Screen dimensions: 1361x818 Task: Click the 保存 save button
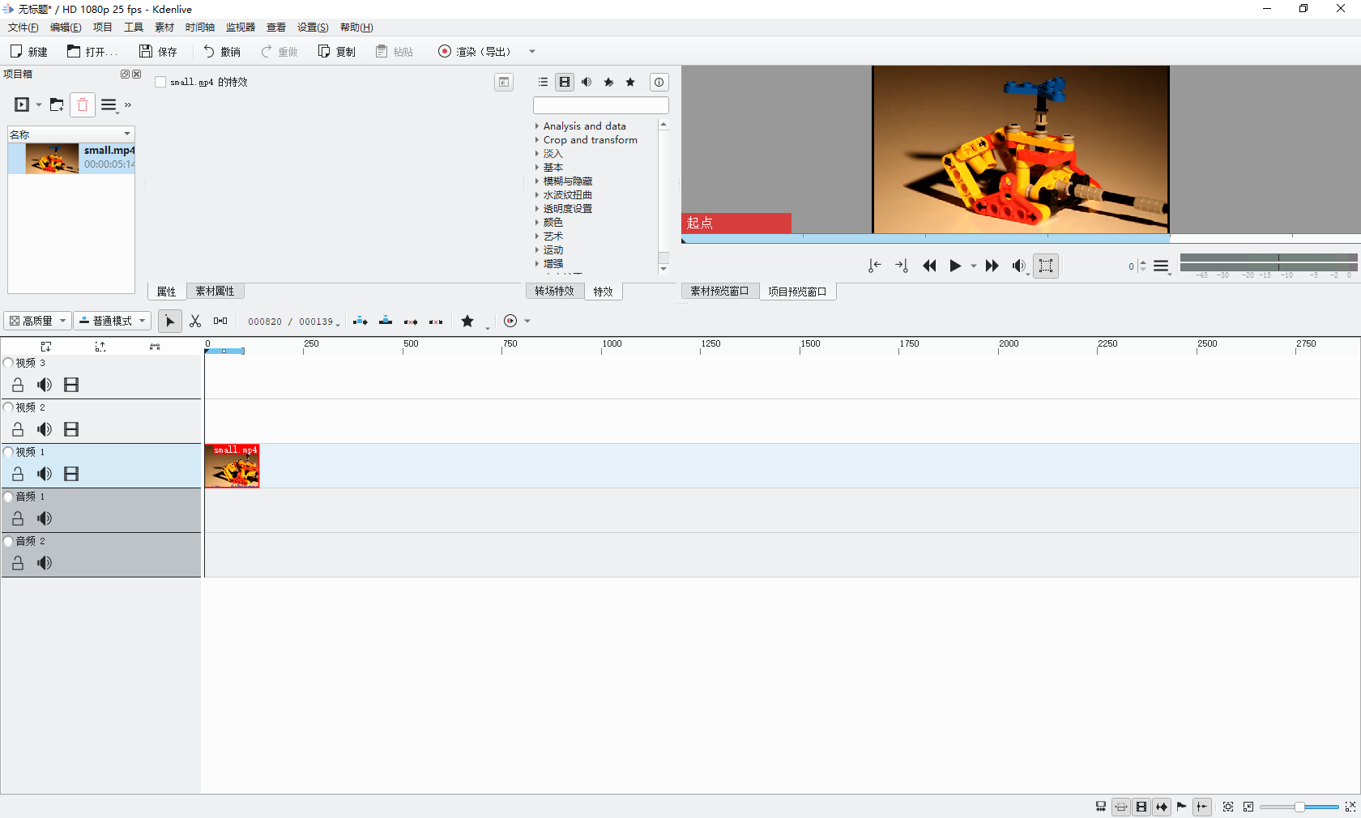pos(158,52)
